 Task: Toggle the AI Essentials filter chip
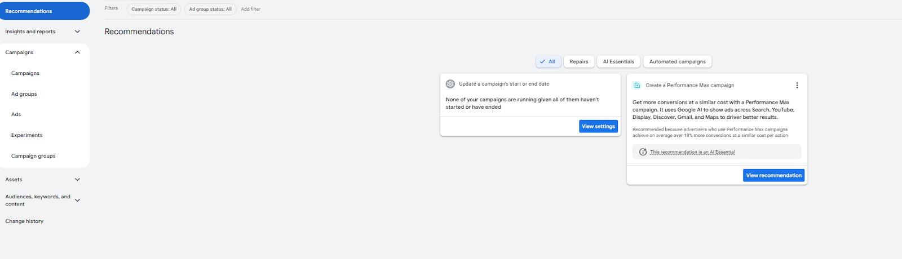point(618,62)
